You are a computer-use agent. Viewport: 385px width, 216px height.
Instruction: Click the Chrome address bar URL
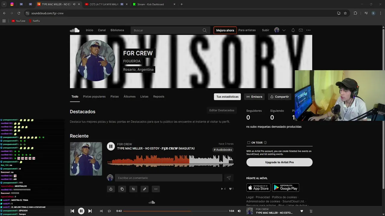(x=48, y=13)
